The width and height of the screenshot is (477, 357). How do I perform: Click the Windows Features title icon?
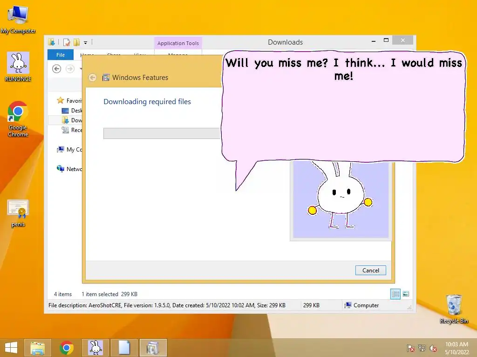point(106,78)
